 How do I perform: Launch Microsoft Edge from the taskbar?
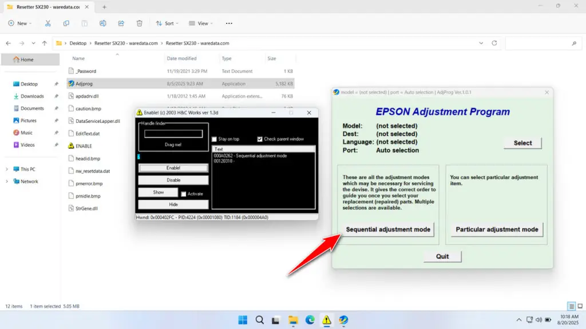[310, 320]
